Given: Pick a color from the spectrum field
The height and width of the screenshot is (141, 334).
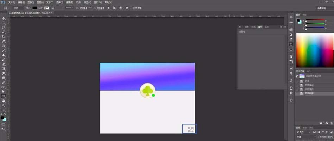Looking at the screenshot, I should coord(315,50).
